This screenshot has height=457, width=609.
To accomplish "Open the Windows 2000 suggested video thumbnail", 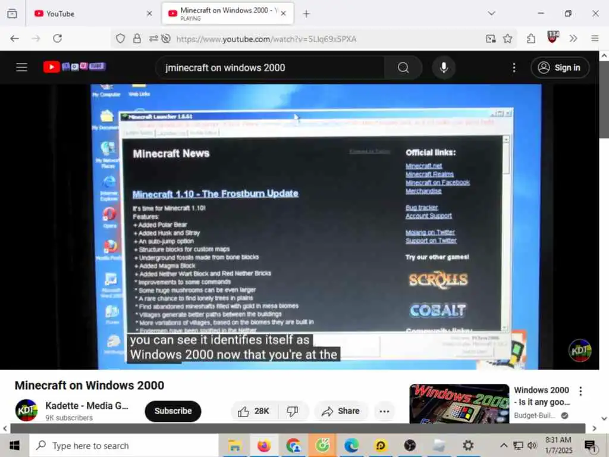I will coord(459,403).
